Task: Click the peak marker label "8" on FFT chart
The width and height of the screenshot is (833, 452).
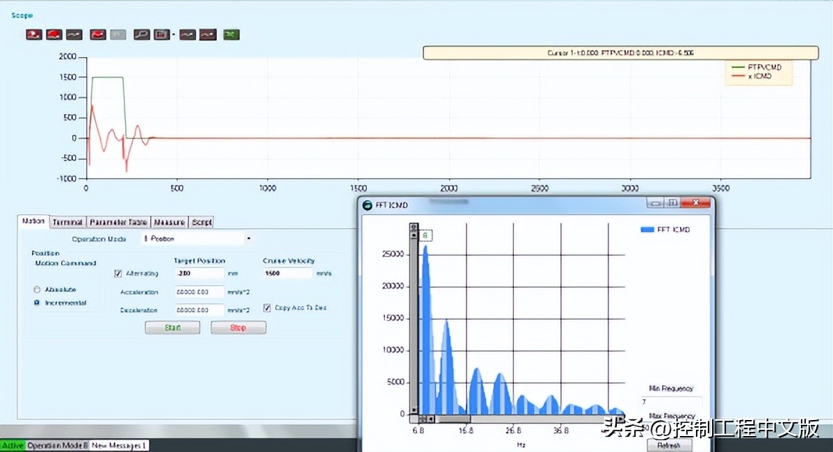Action: (x=425, y=235)
